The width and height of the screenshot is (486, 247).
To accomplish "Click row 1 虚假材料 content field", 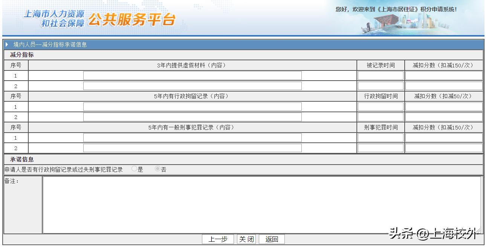I will point(193,76).
